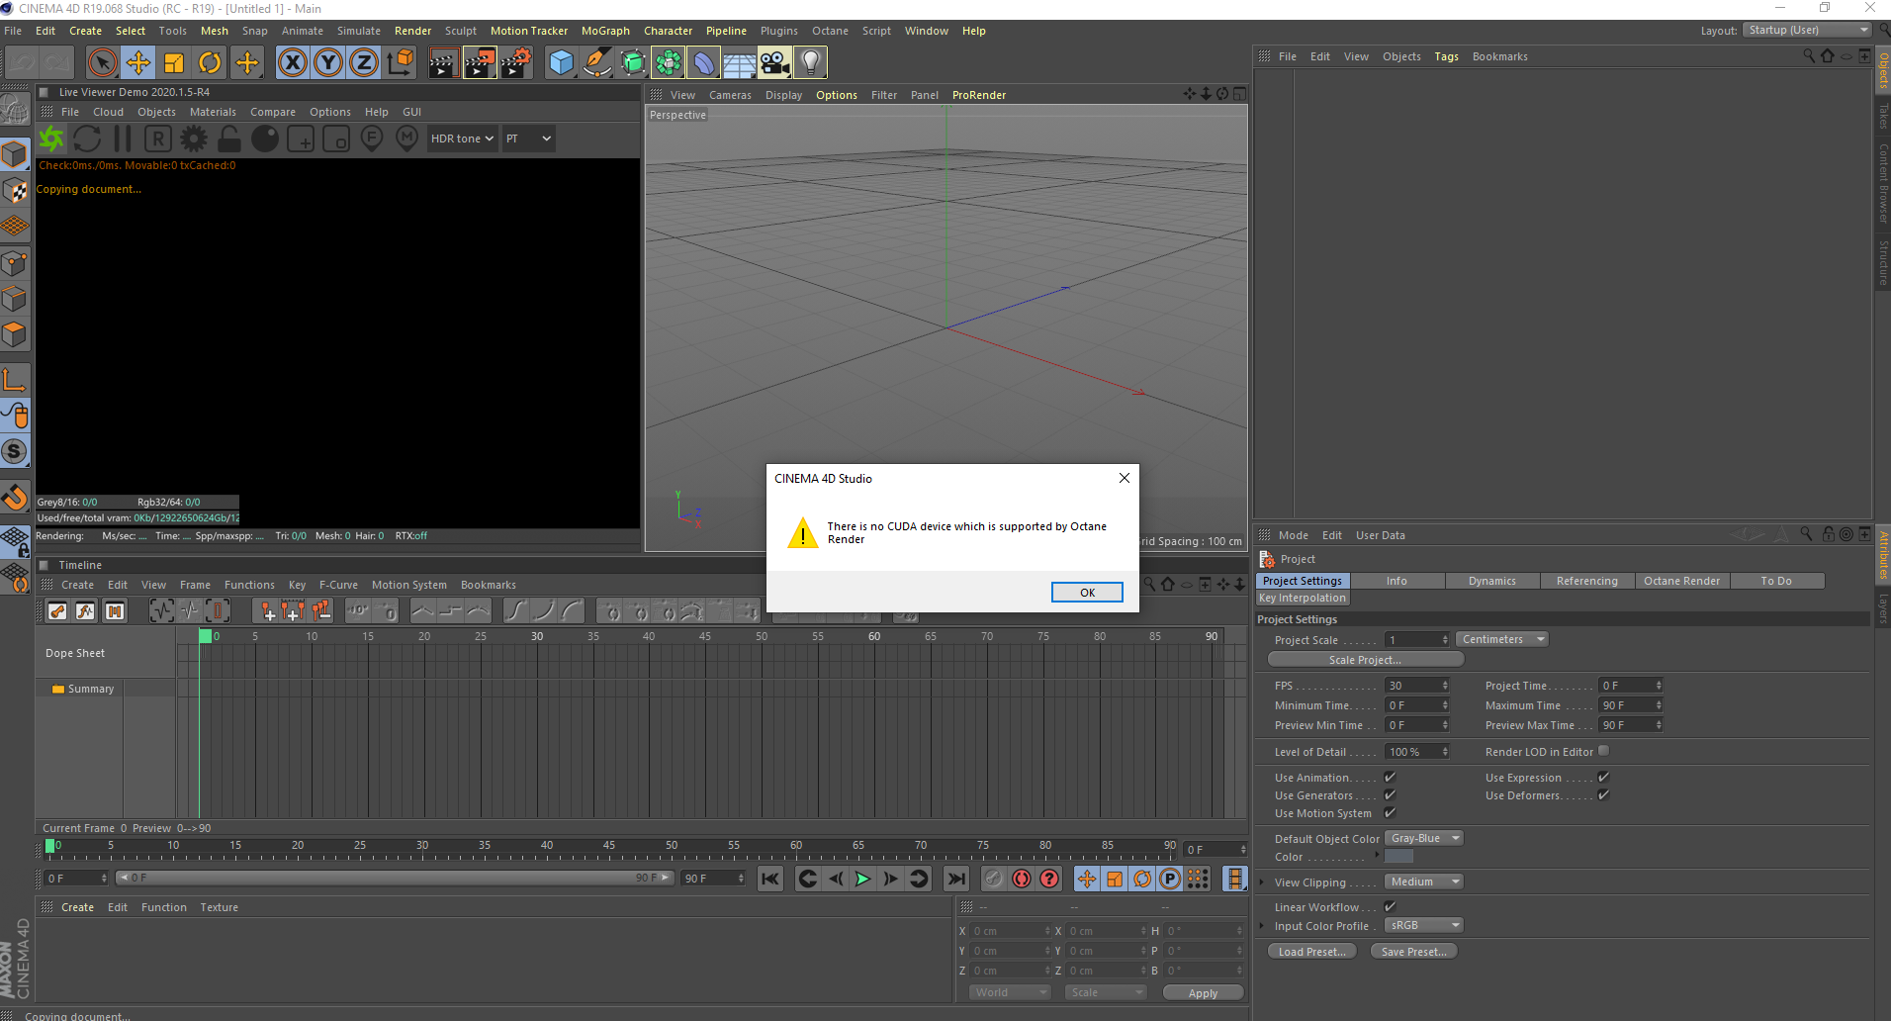Open the Startup (User) layout dropdown
The image size is (1891, 1021).
tap(1806, 31)
